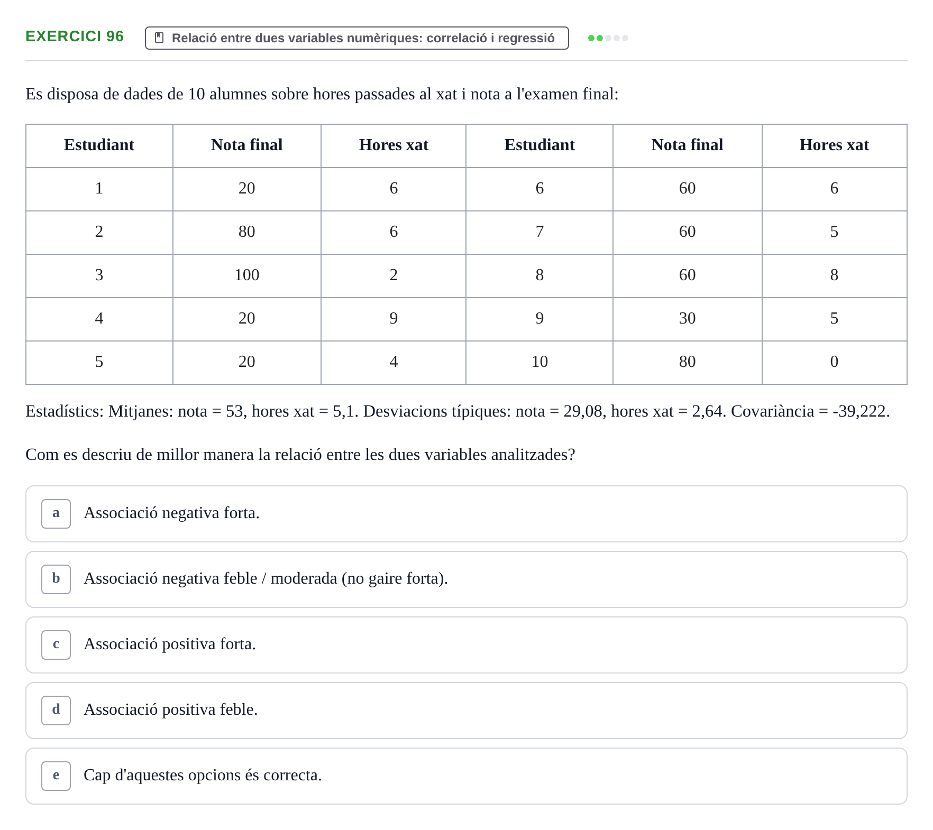Select the Nota final value 30
The image size is (933, 830).
(687, 319)
